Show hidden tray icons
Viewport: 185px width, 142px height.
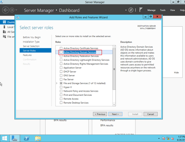159,138
